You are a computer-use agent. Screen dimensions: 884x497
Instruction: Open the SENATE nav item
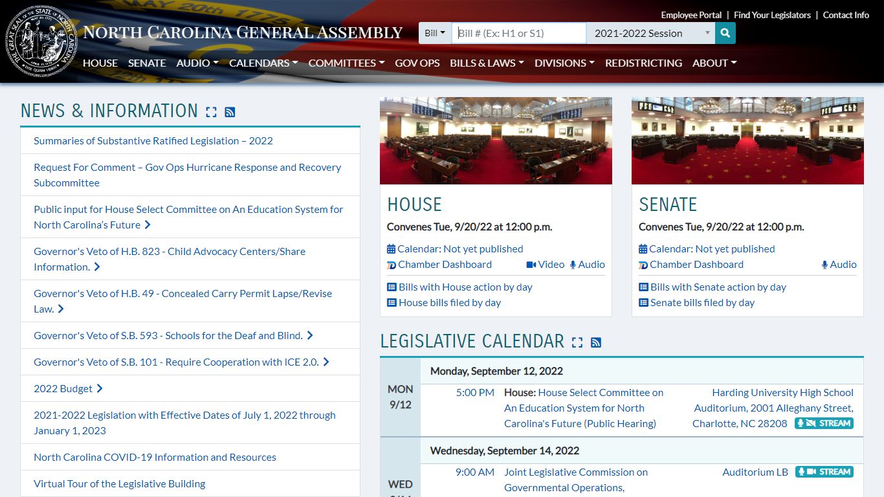point(147,63)
